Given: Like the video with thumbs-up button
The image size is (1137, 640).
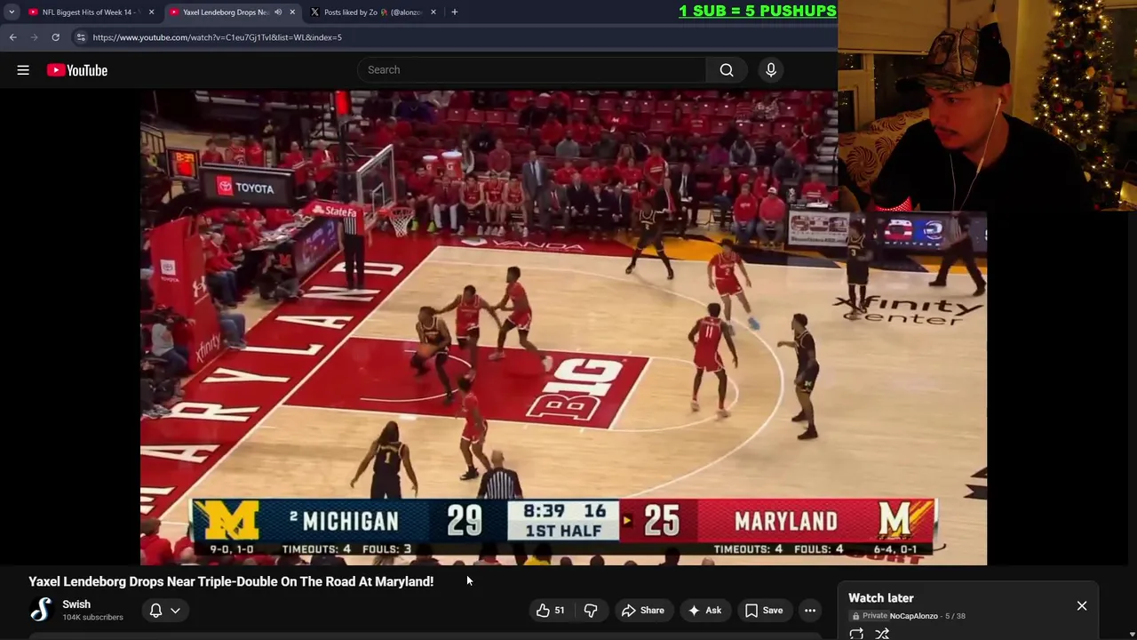Looking at the screenshot, I should (550, 610).
